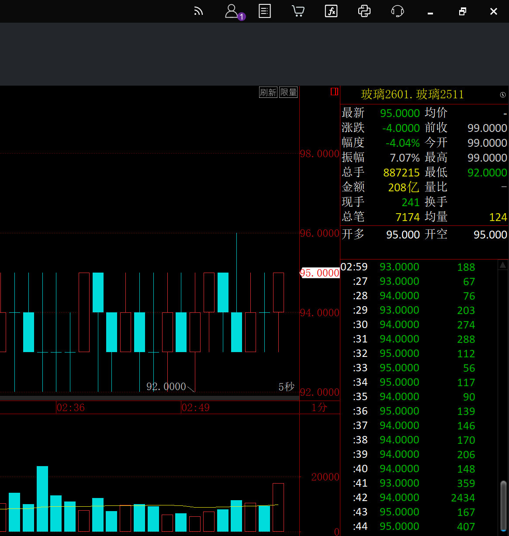
Task: Open the fx formula editor icon
Action: 331,11
